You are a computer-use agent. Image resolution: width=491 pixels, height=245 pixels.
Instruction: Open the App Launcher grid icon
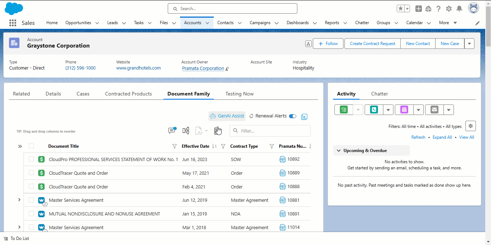tap(13, 23)
